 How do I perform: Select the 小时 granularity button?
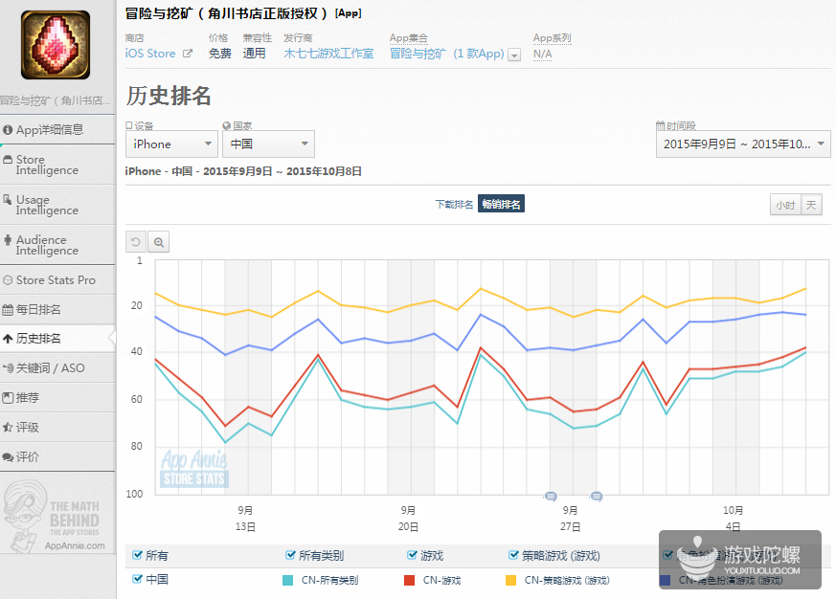click(x=785, y=206)
